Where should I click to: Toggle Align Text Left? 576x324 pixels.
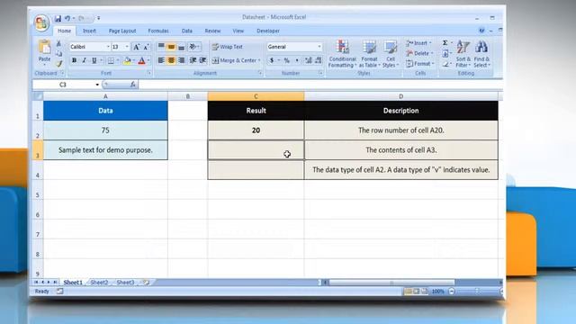161,60
